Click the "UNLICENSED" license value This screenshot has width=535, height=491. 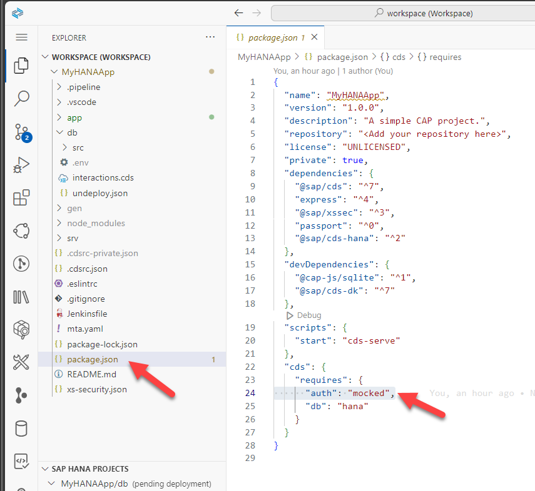tap(374, 147)
